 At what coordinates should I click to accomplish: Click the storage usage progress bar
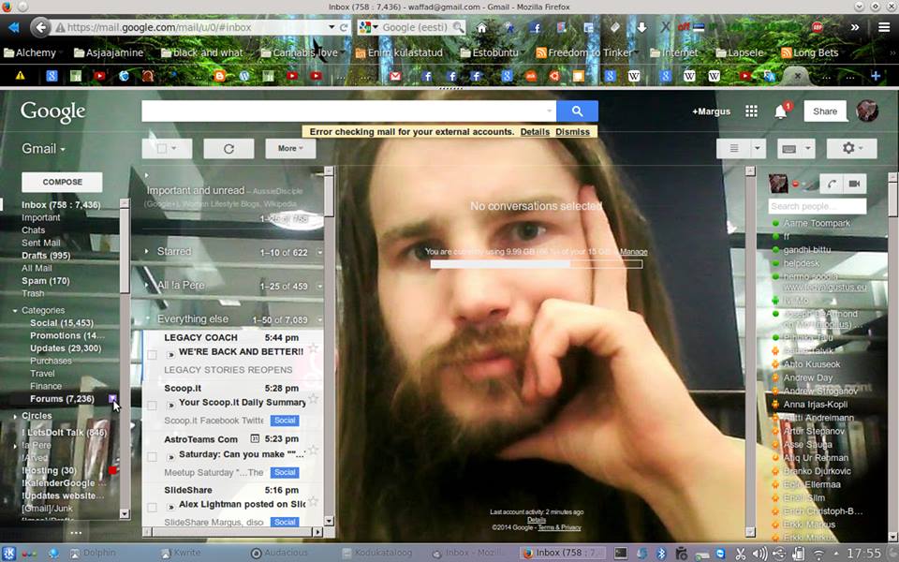536,264
